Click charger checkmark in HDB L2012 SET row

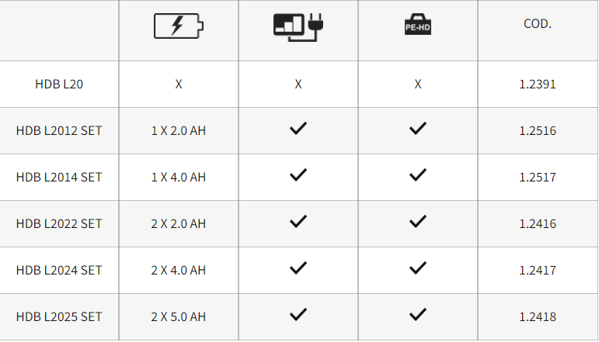coord(298,129)
